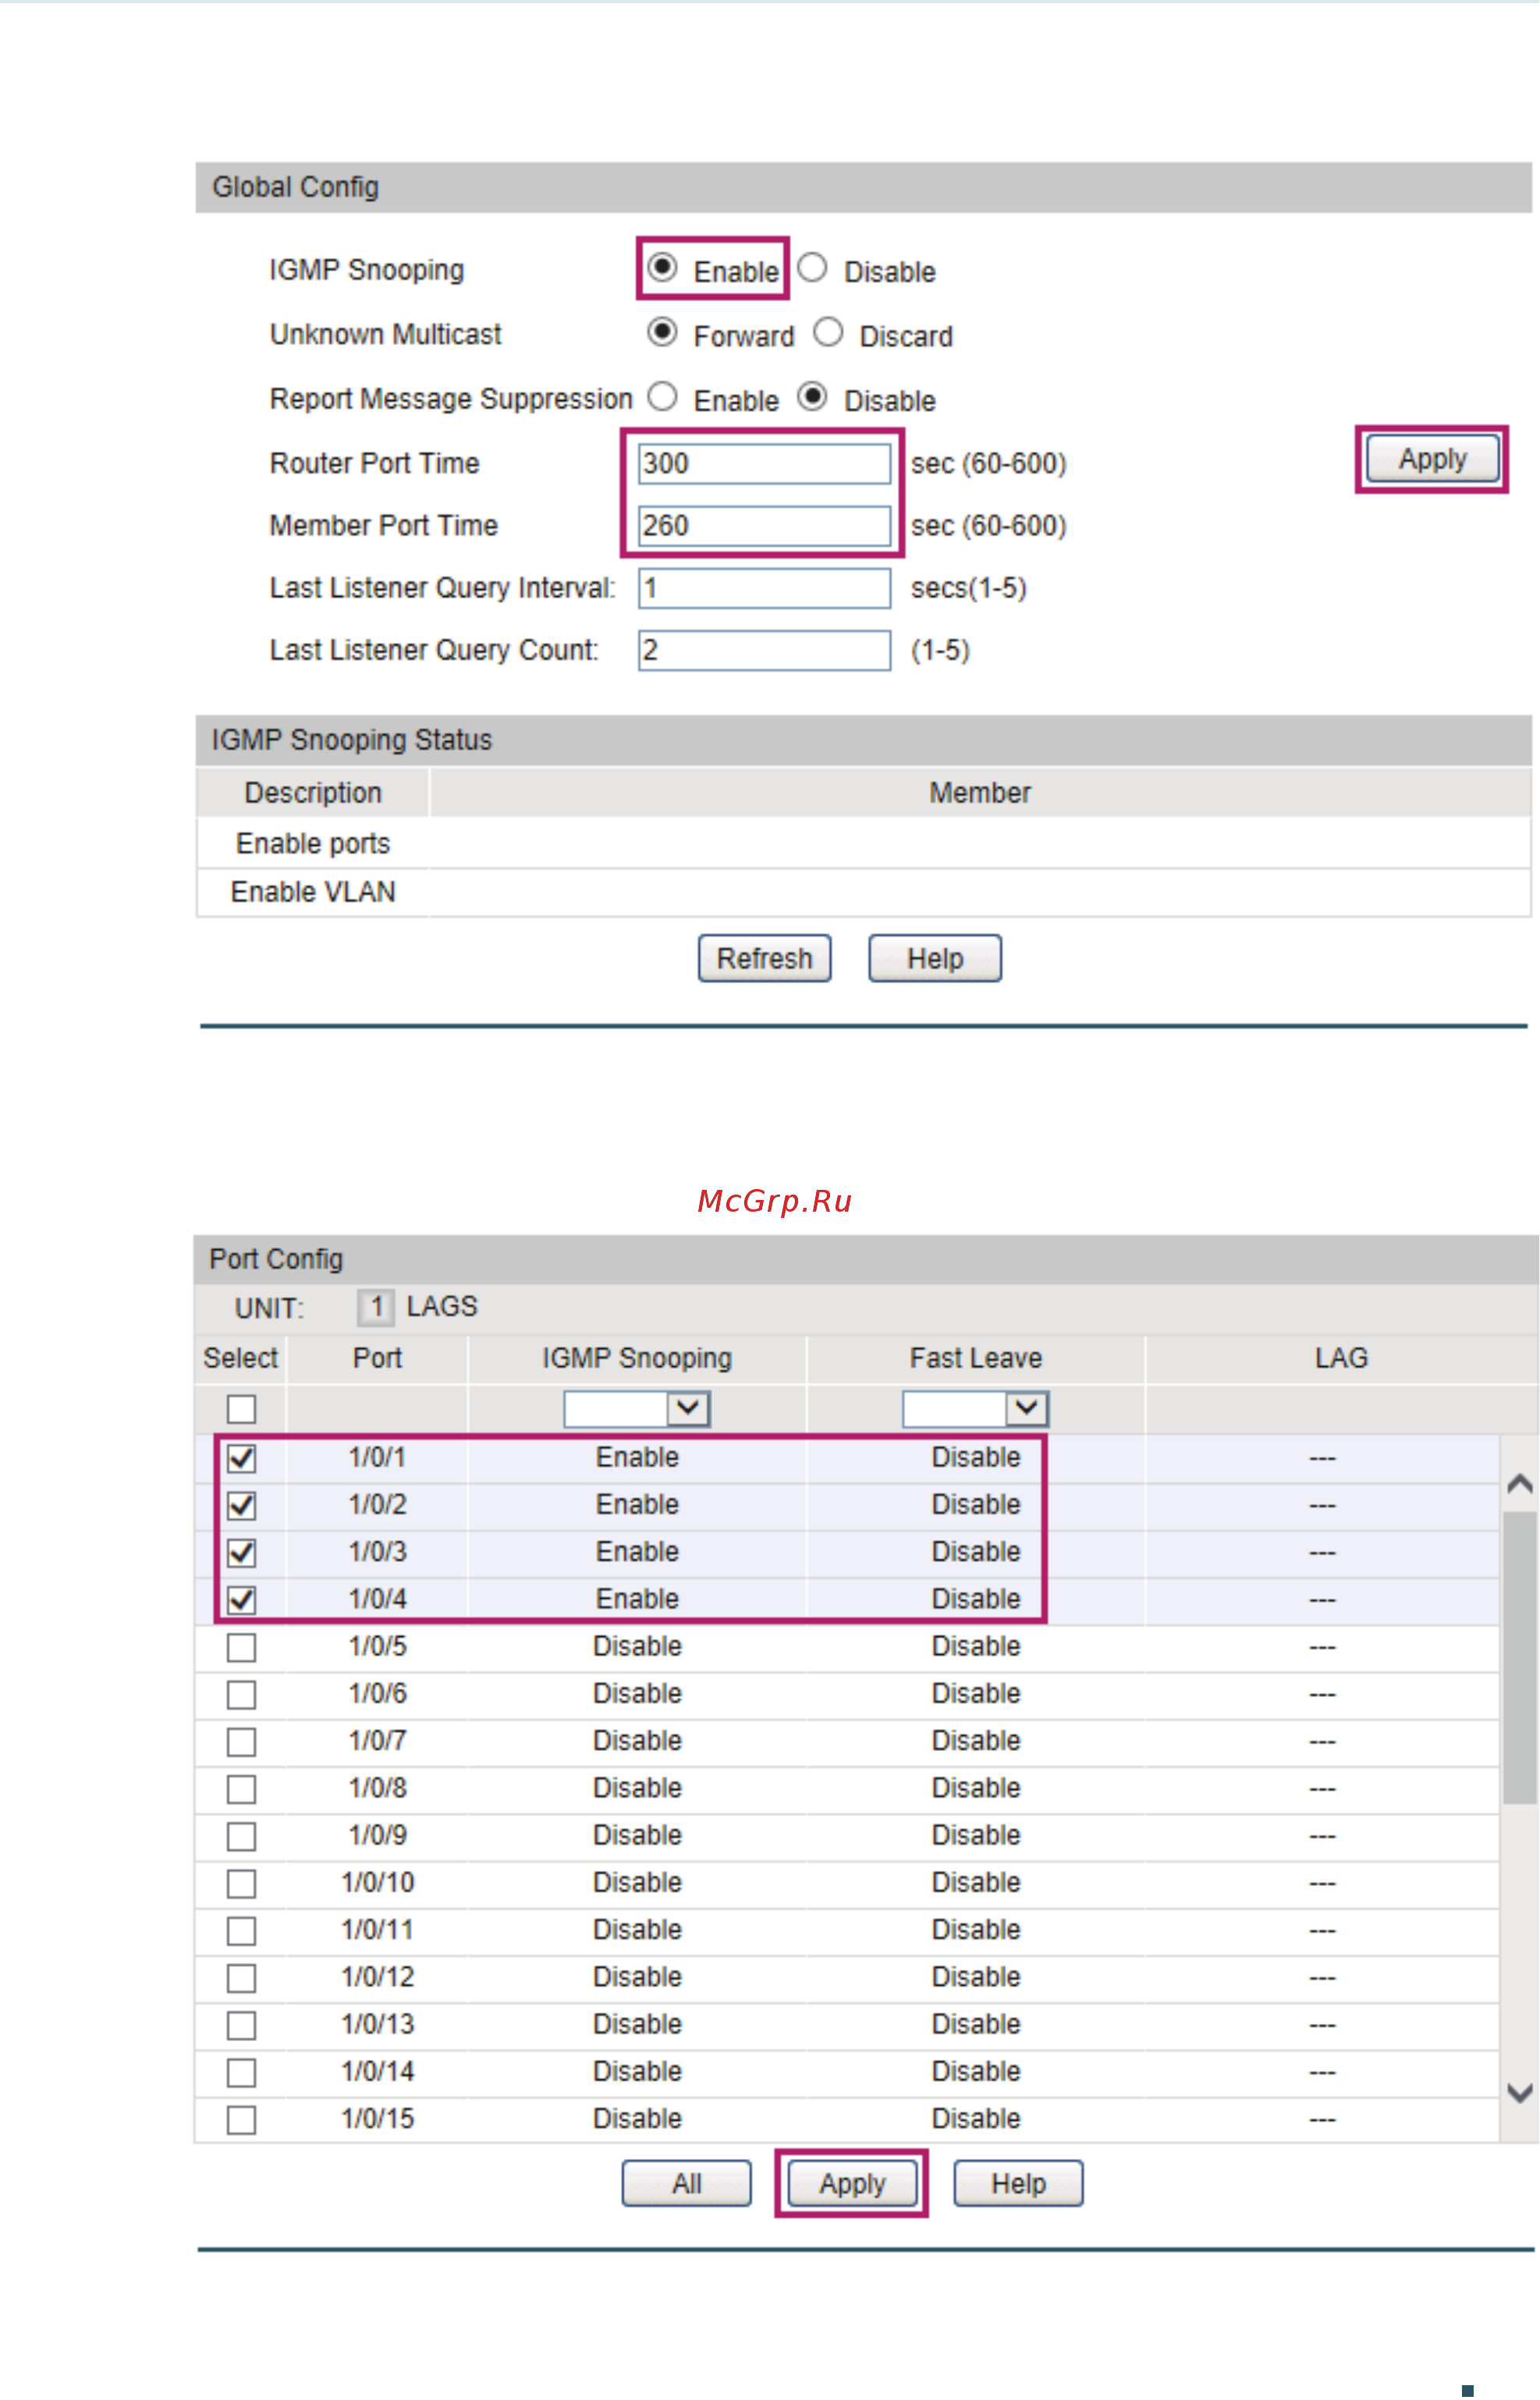Check port 1/0/5 checkbox

click(x=241, y=1647)
